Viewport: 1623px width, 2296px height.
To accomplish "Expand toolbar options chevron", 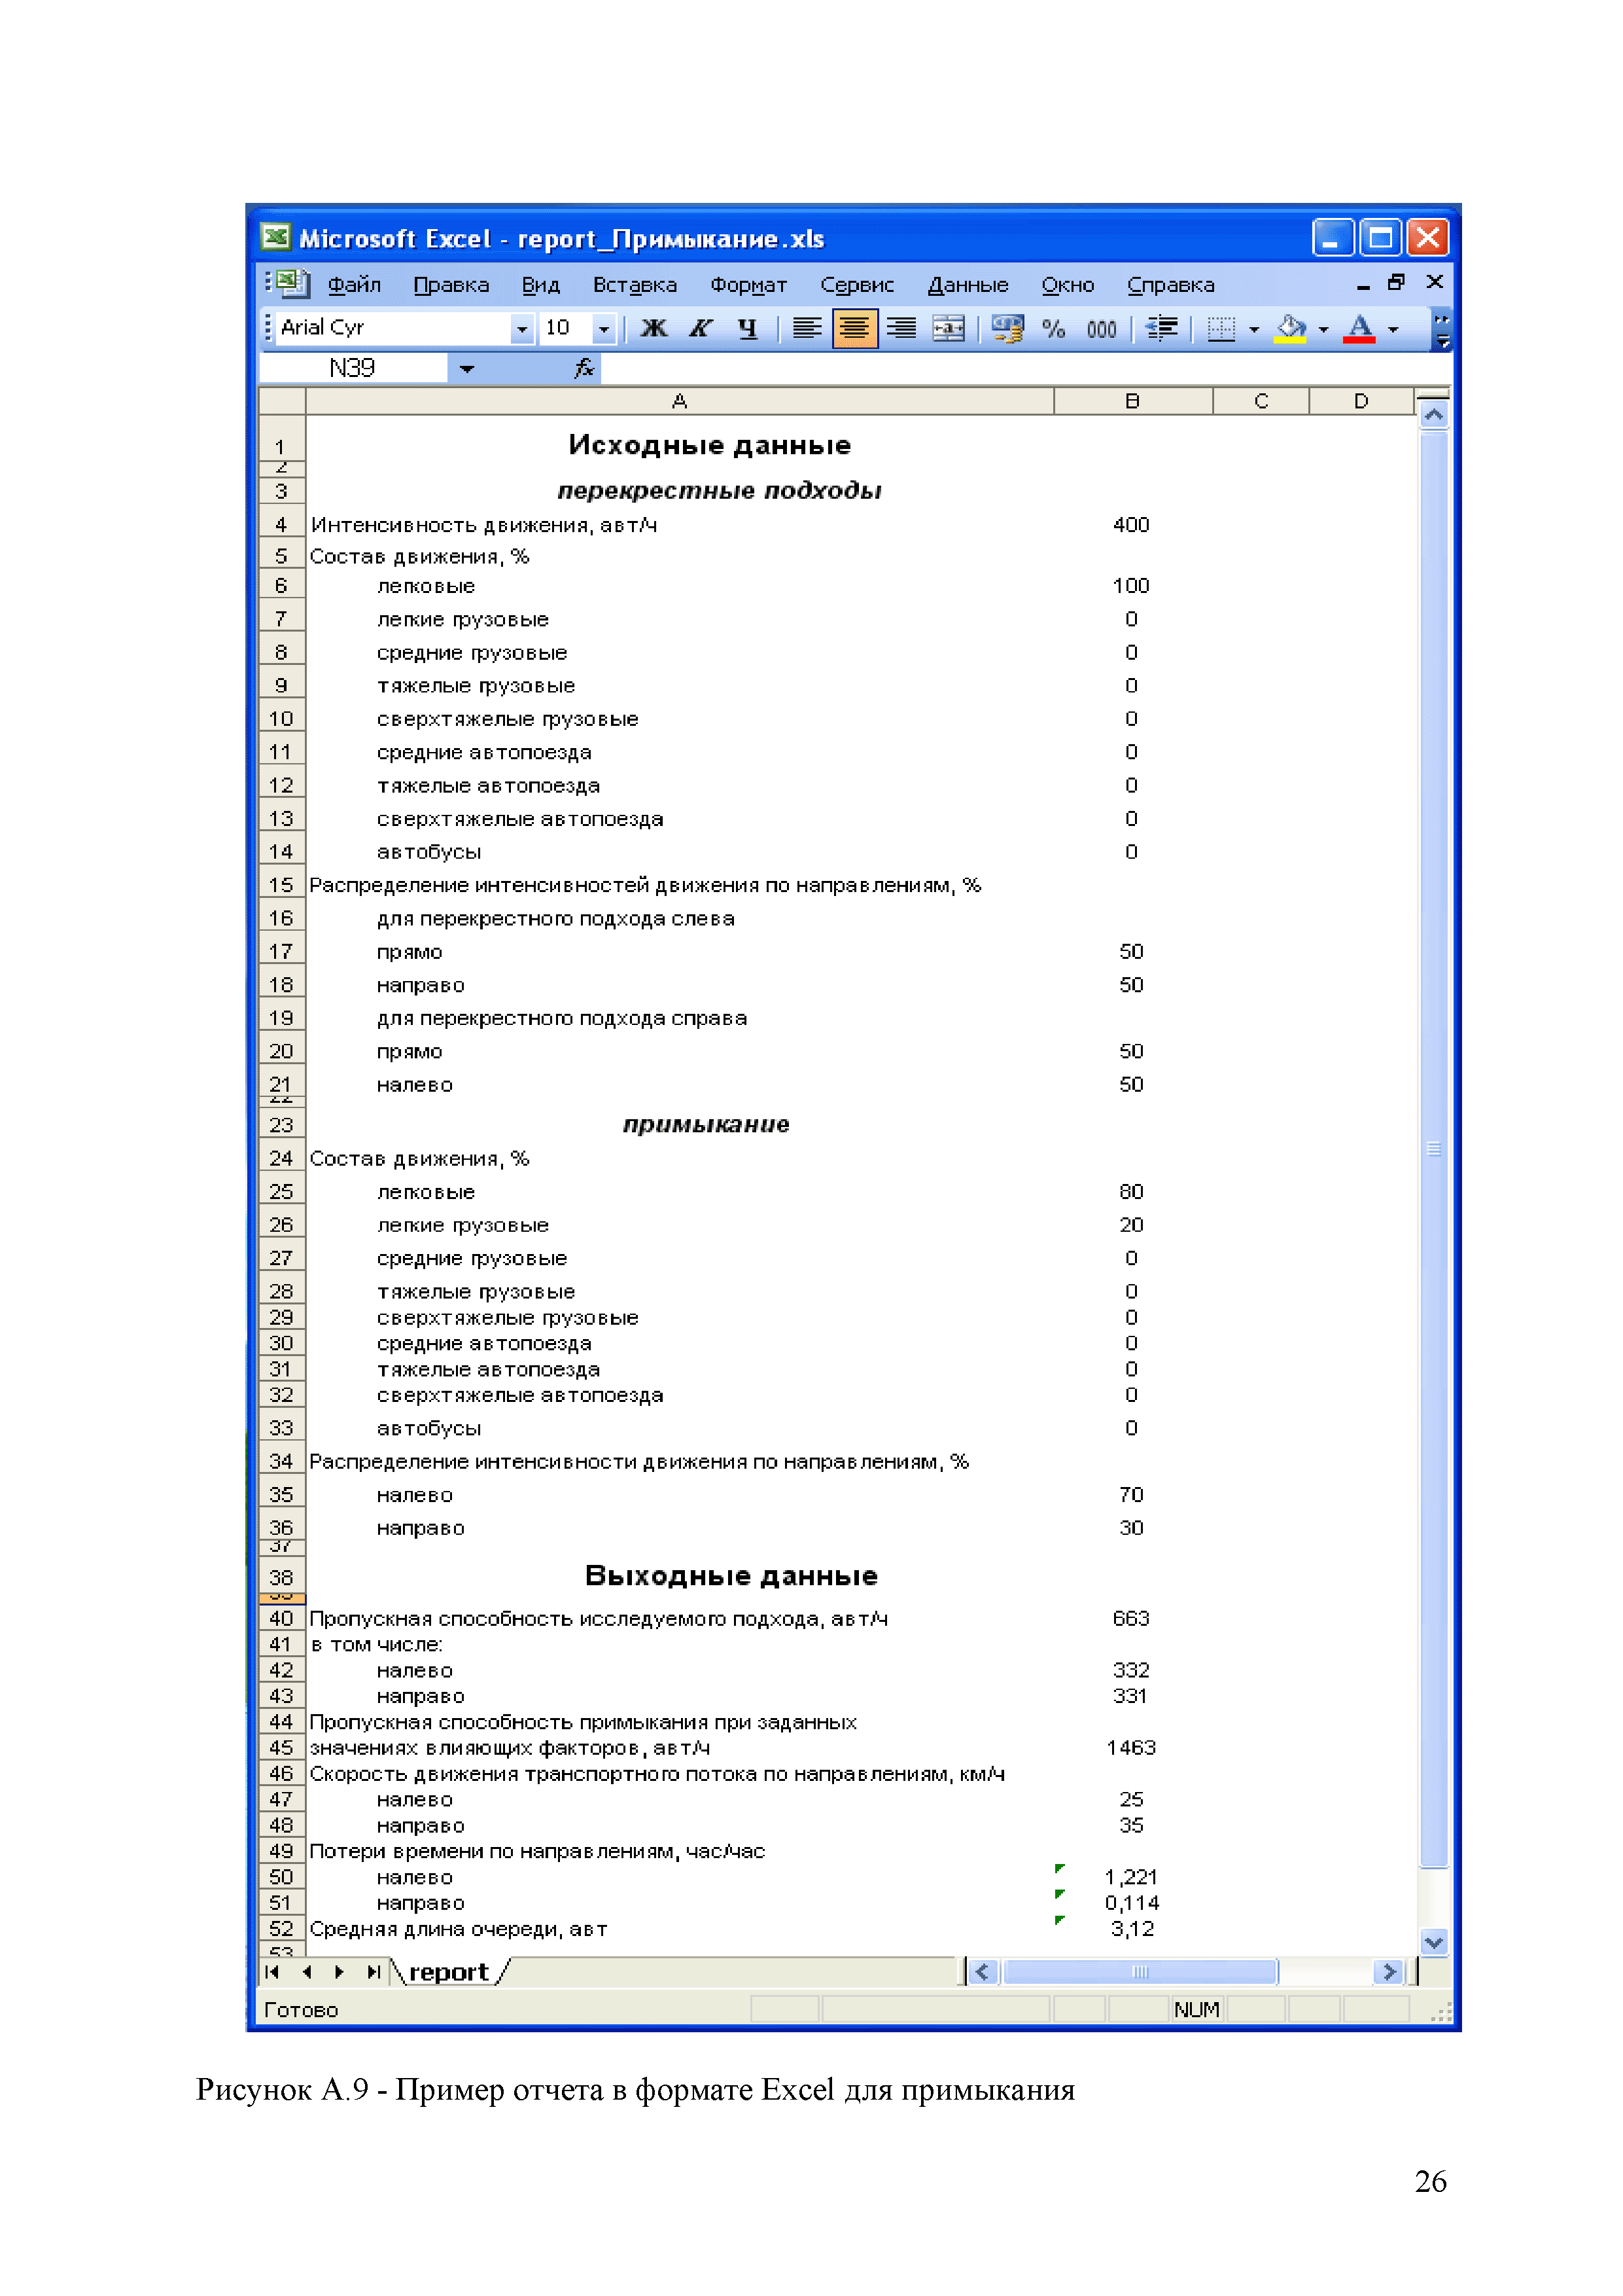I will (1442, 330).
